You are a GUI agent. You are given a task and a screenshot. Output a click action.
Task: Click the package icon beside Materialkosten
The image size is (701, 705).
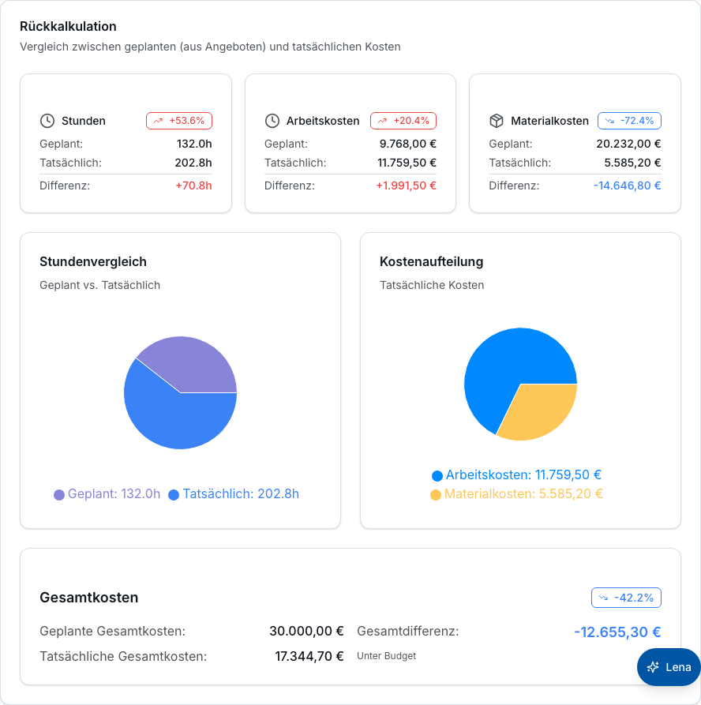coord(497,121)
